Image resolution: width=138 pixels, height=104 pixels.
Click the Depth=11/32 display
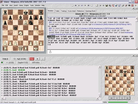pyautogui.click(x=23, y=63)
